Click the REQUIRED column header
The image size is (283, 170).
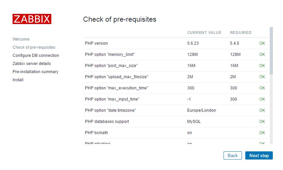[241, 33]
